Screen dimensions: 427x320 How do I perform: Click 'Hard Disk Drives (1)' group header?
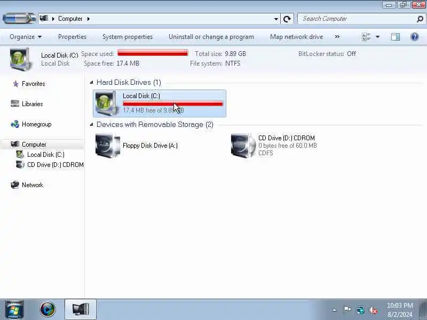click(129, 82)
